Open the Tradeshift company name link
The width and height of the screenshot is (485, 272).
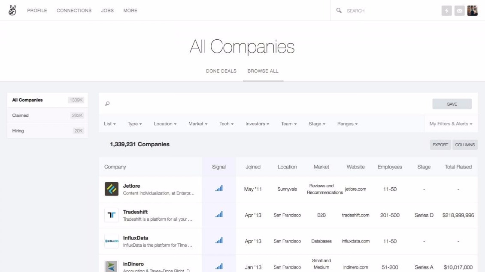click(135, 212)
